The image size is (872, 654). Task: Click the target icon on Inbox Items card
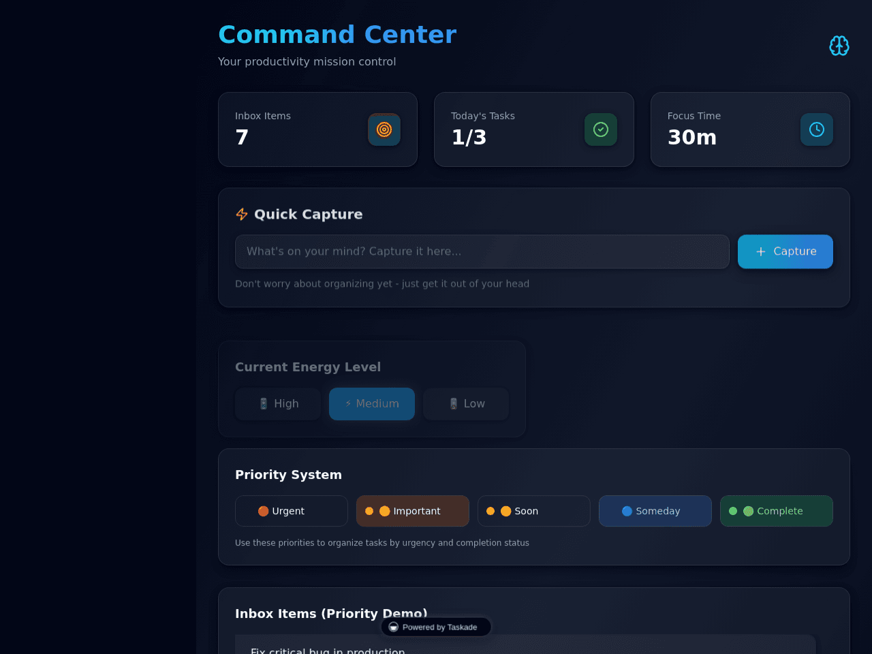[384, 129]
